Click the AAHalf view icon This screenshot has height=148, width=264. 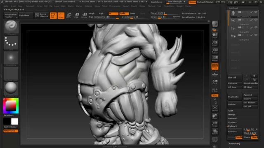[215, 58]
